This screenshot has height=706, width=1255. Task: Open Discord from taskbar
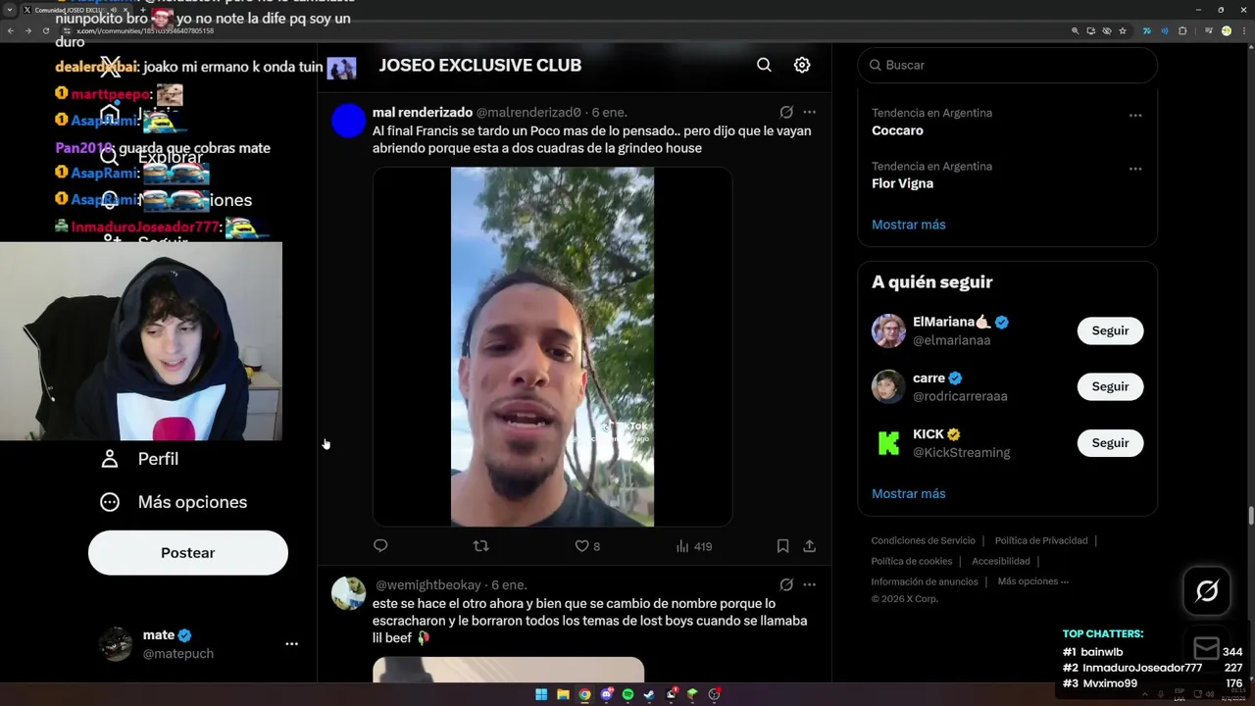tap(606, 694)
